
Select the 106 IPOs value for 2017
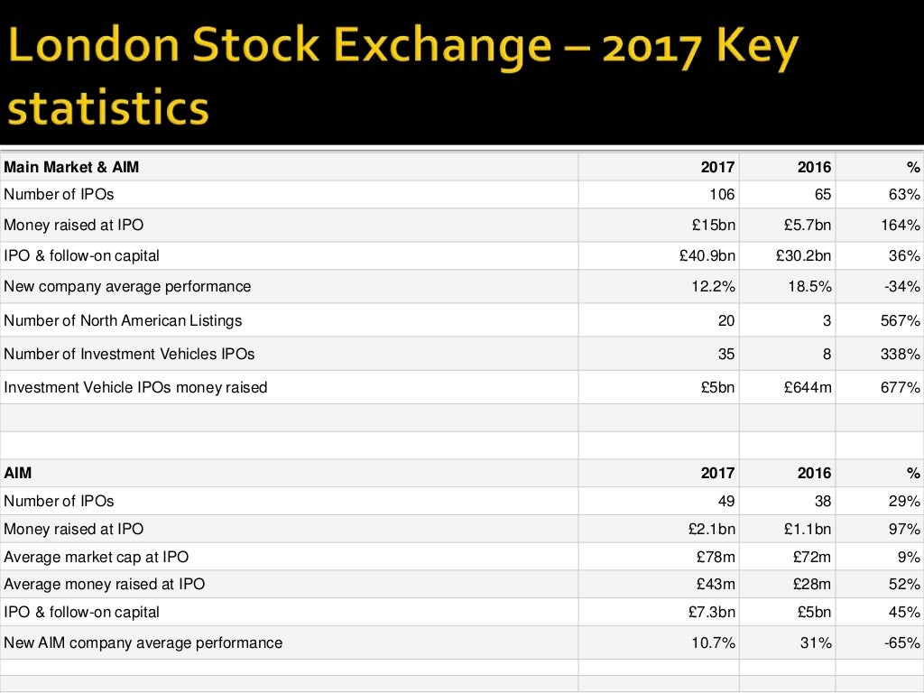pos(659,195)
